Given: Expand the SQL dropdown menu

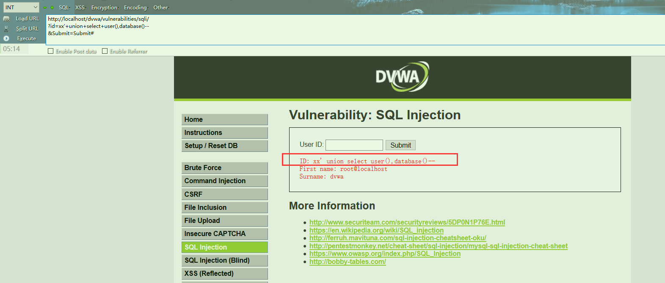Looking at the screenshot, I should pos(64,8).
